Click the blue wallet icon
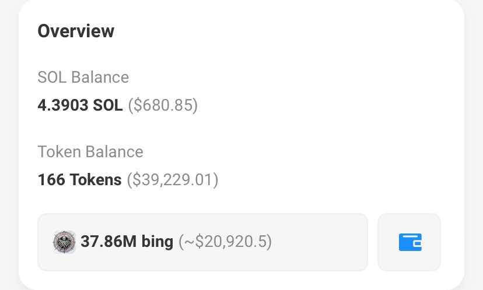 410,242
